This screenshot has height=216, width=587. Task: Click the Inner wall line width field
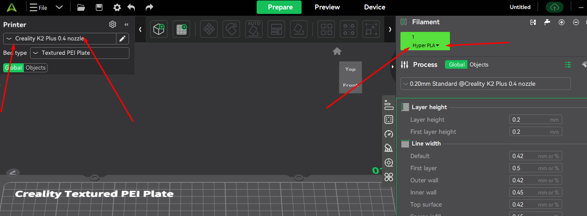click(x=536, y=193)
